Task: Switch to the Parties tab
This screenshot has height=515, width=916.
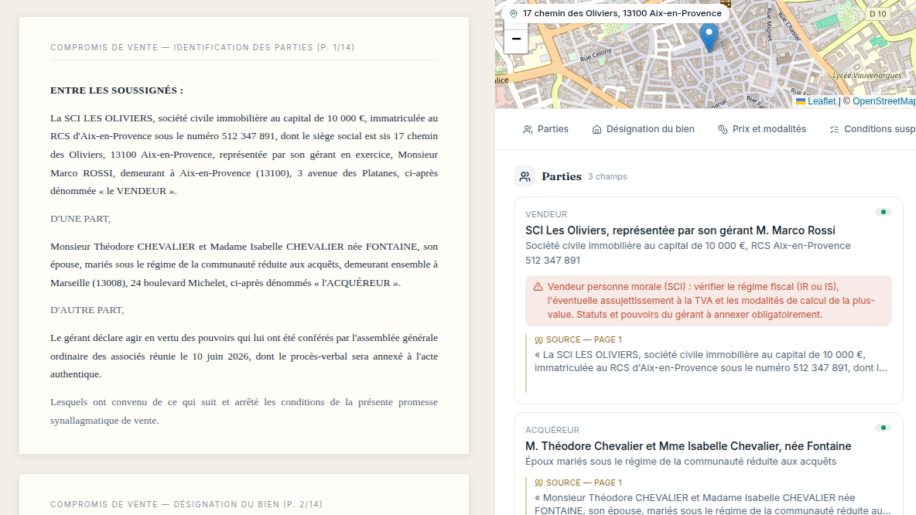Action: pos(545,129)
